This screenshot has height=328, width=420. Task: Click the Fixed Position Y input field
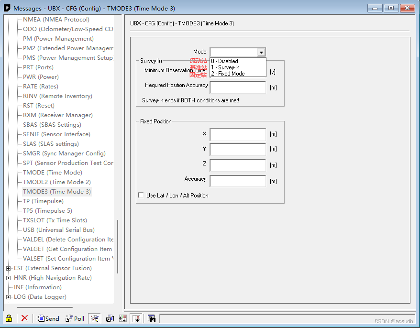[x=238, y=149]
